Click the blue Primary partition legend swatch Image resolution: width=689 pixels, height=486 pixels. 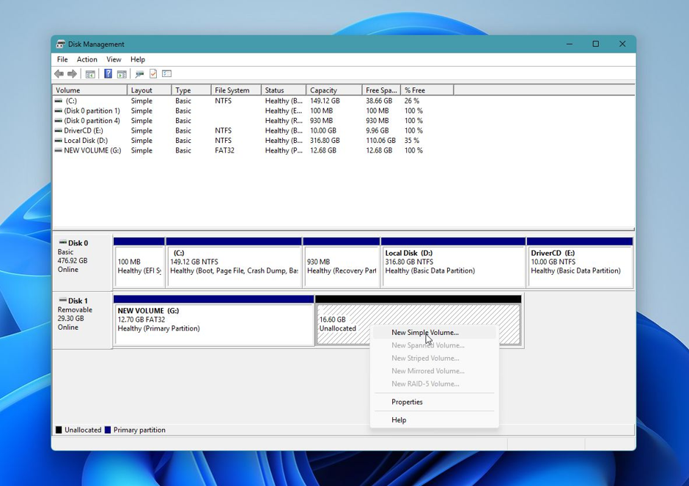click(x=108, y=430)
